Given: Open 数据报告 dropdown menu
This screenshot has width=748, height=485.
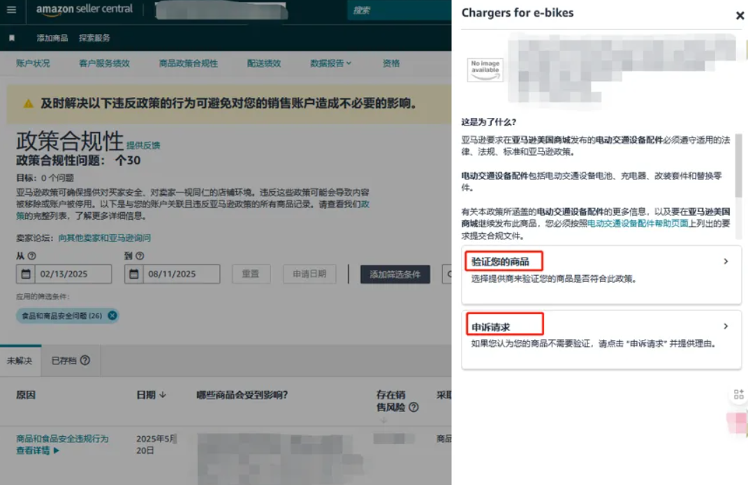Looking at the screenshot, I should (330, 64).
